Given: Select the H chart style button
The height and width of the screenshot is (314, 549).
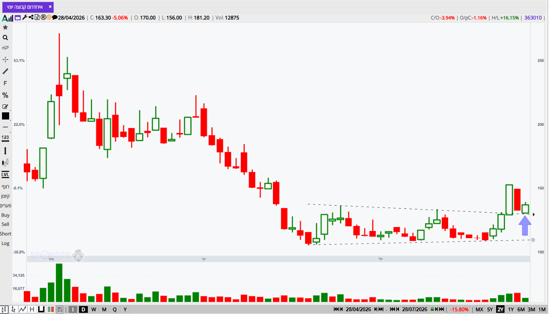Looking at the screenshot, I should [x=32, y=309].
